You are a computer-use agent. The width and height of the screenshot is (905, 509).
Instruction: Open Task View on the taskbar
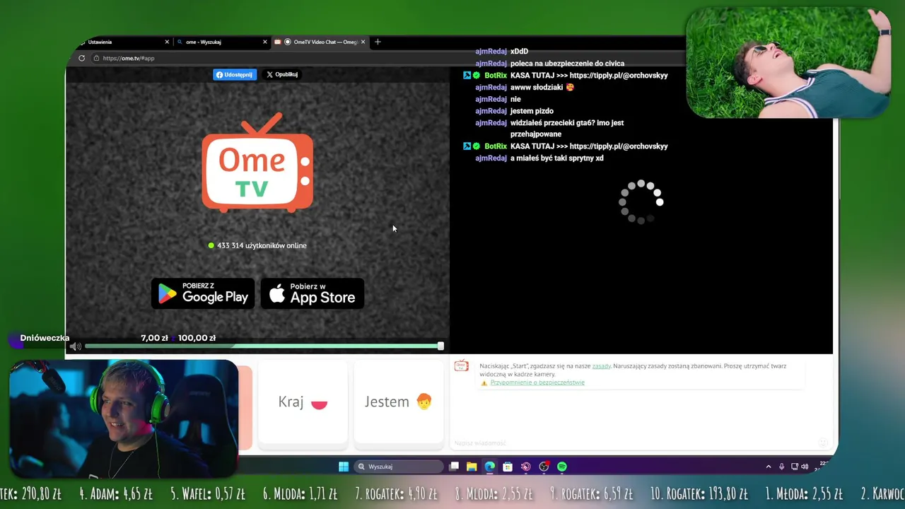tap(455, 467)
